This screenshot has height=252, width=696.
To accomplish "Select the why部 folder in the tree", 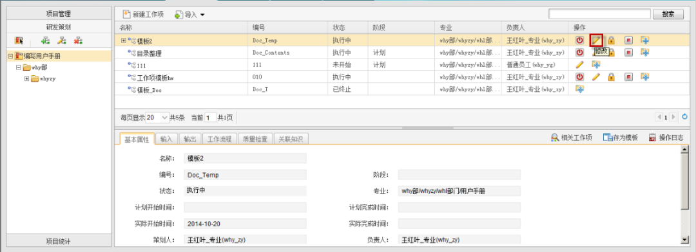I will point(39,67).
